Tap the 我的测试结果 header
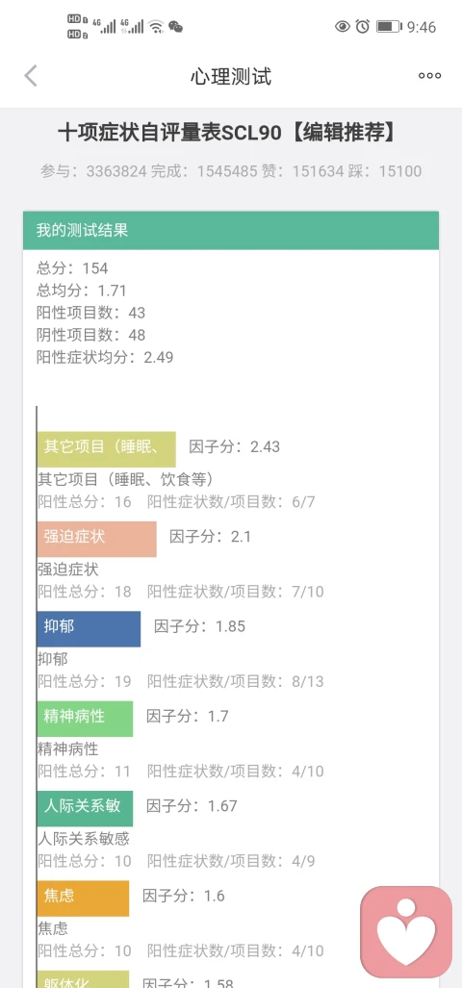Viewport: 462px width, 988px height. (x=231, y=230)
